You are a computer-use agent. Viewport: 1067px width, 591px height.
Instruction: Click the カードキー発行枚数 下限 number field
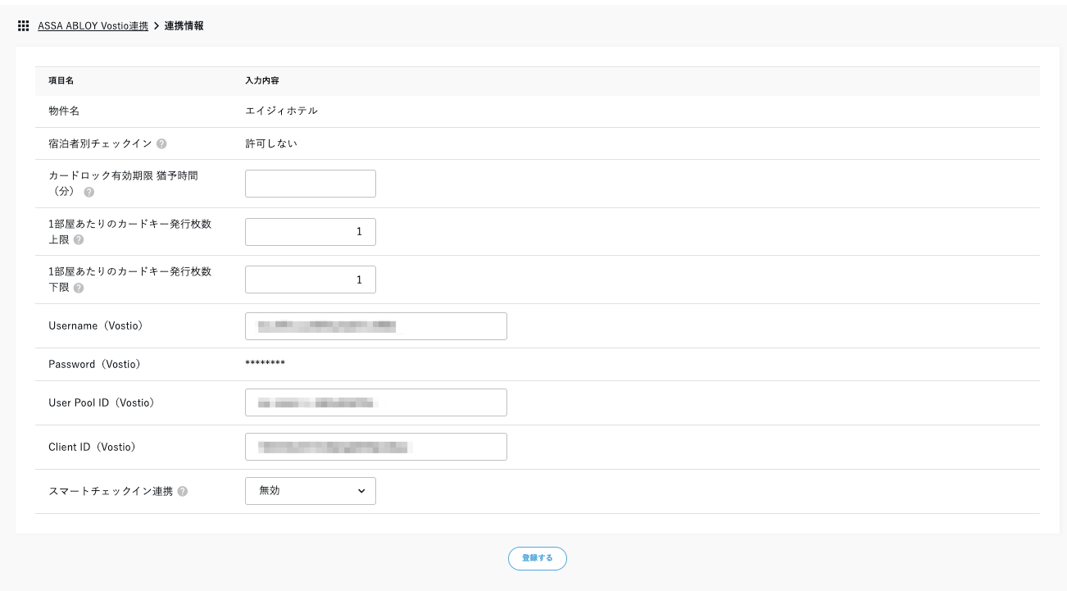[310, 280]
